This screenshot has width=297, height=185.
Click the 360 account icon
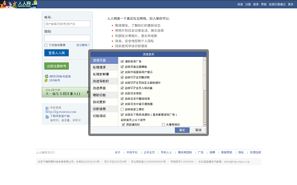(x=46, y=80)
